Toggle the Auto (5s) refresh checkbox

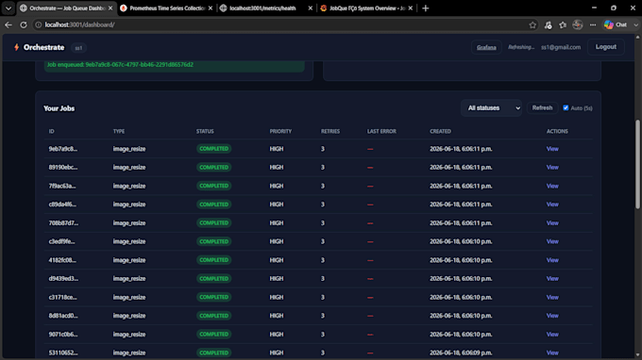(x=566, y=107)
